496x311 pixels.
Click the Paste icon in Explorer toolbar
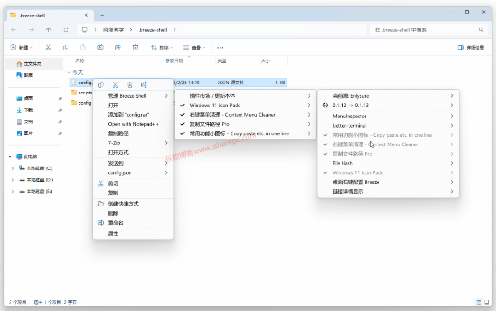pos(83,47)
